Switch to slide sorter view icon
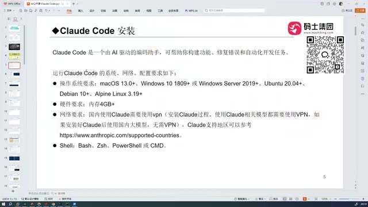Image resolution: width=368 pixels, height=207 pixels. pos(291,199)
